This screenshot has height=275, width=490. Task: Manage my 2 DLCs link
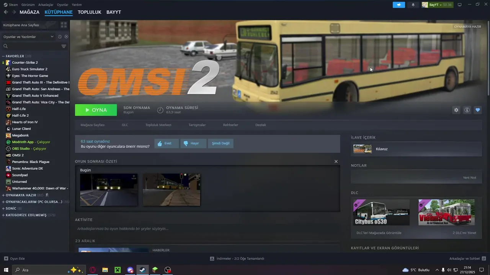464,233
